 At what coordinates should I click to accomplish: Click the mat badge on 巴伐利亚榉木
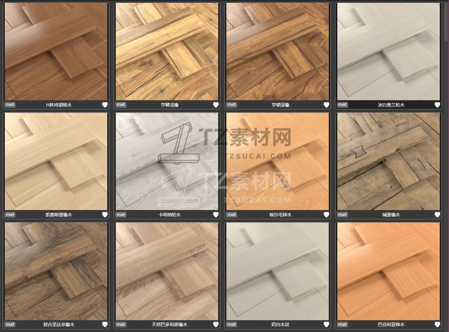[342, 324]
